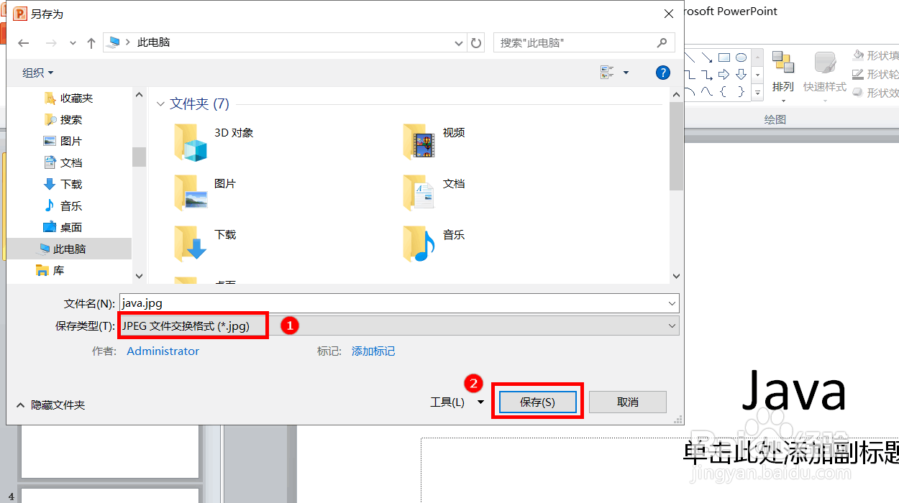Close the 另存为 dialog
This screenshot has height=503, width=899.
coord(669,13)
